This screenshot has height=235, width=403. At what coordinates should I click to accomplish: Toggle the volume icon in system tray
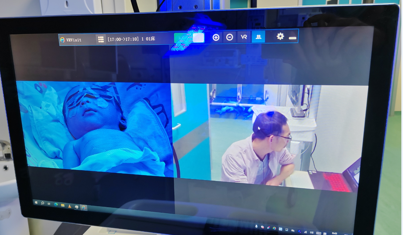click(312, 232)
